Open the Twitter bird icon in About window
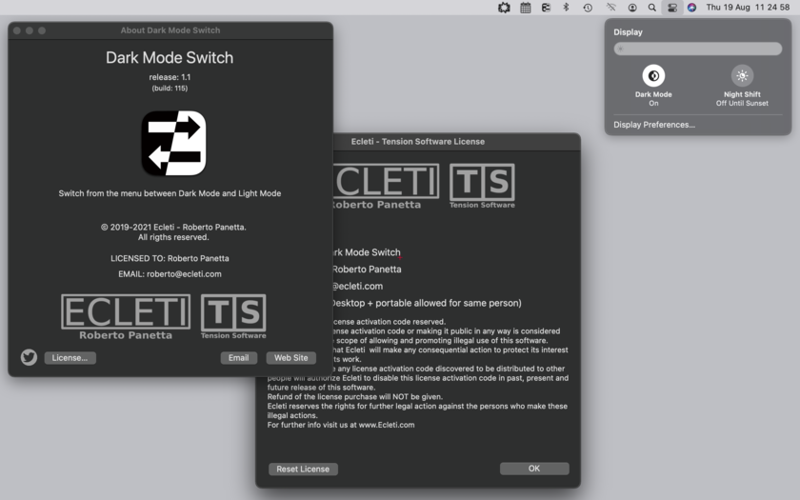Screen dimensions: 800x500 click(30, 357)
